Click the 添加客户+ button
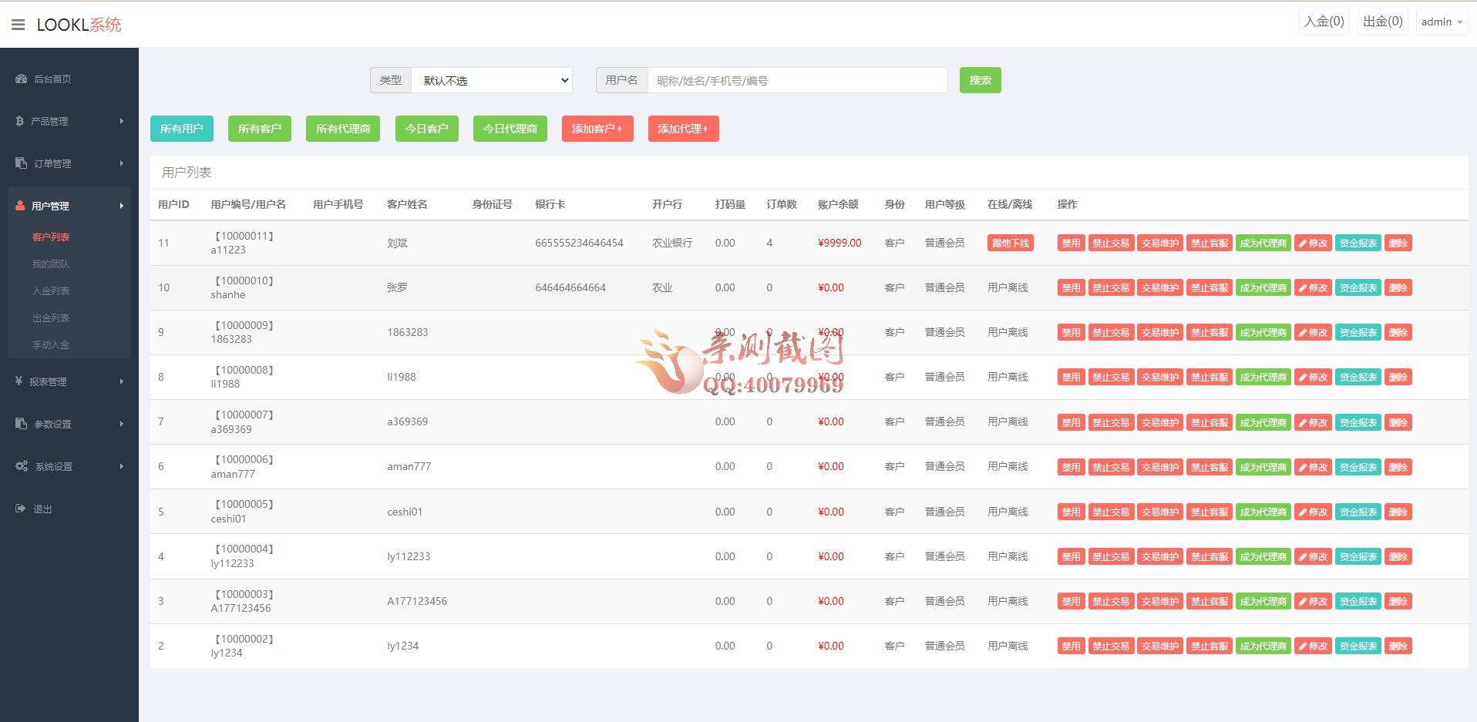 coord(597,129)
